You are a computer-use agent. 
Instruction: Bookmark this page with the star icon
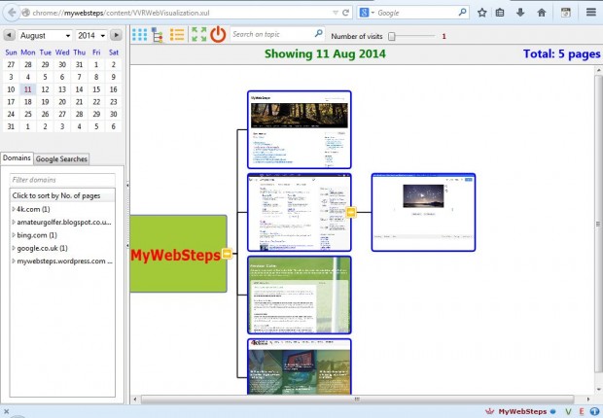pos(481,13)
